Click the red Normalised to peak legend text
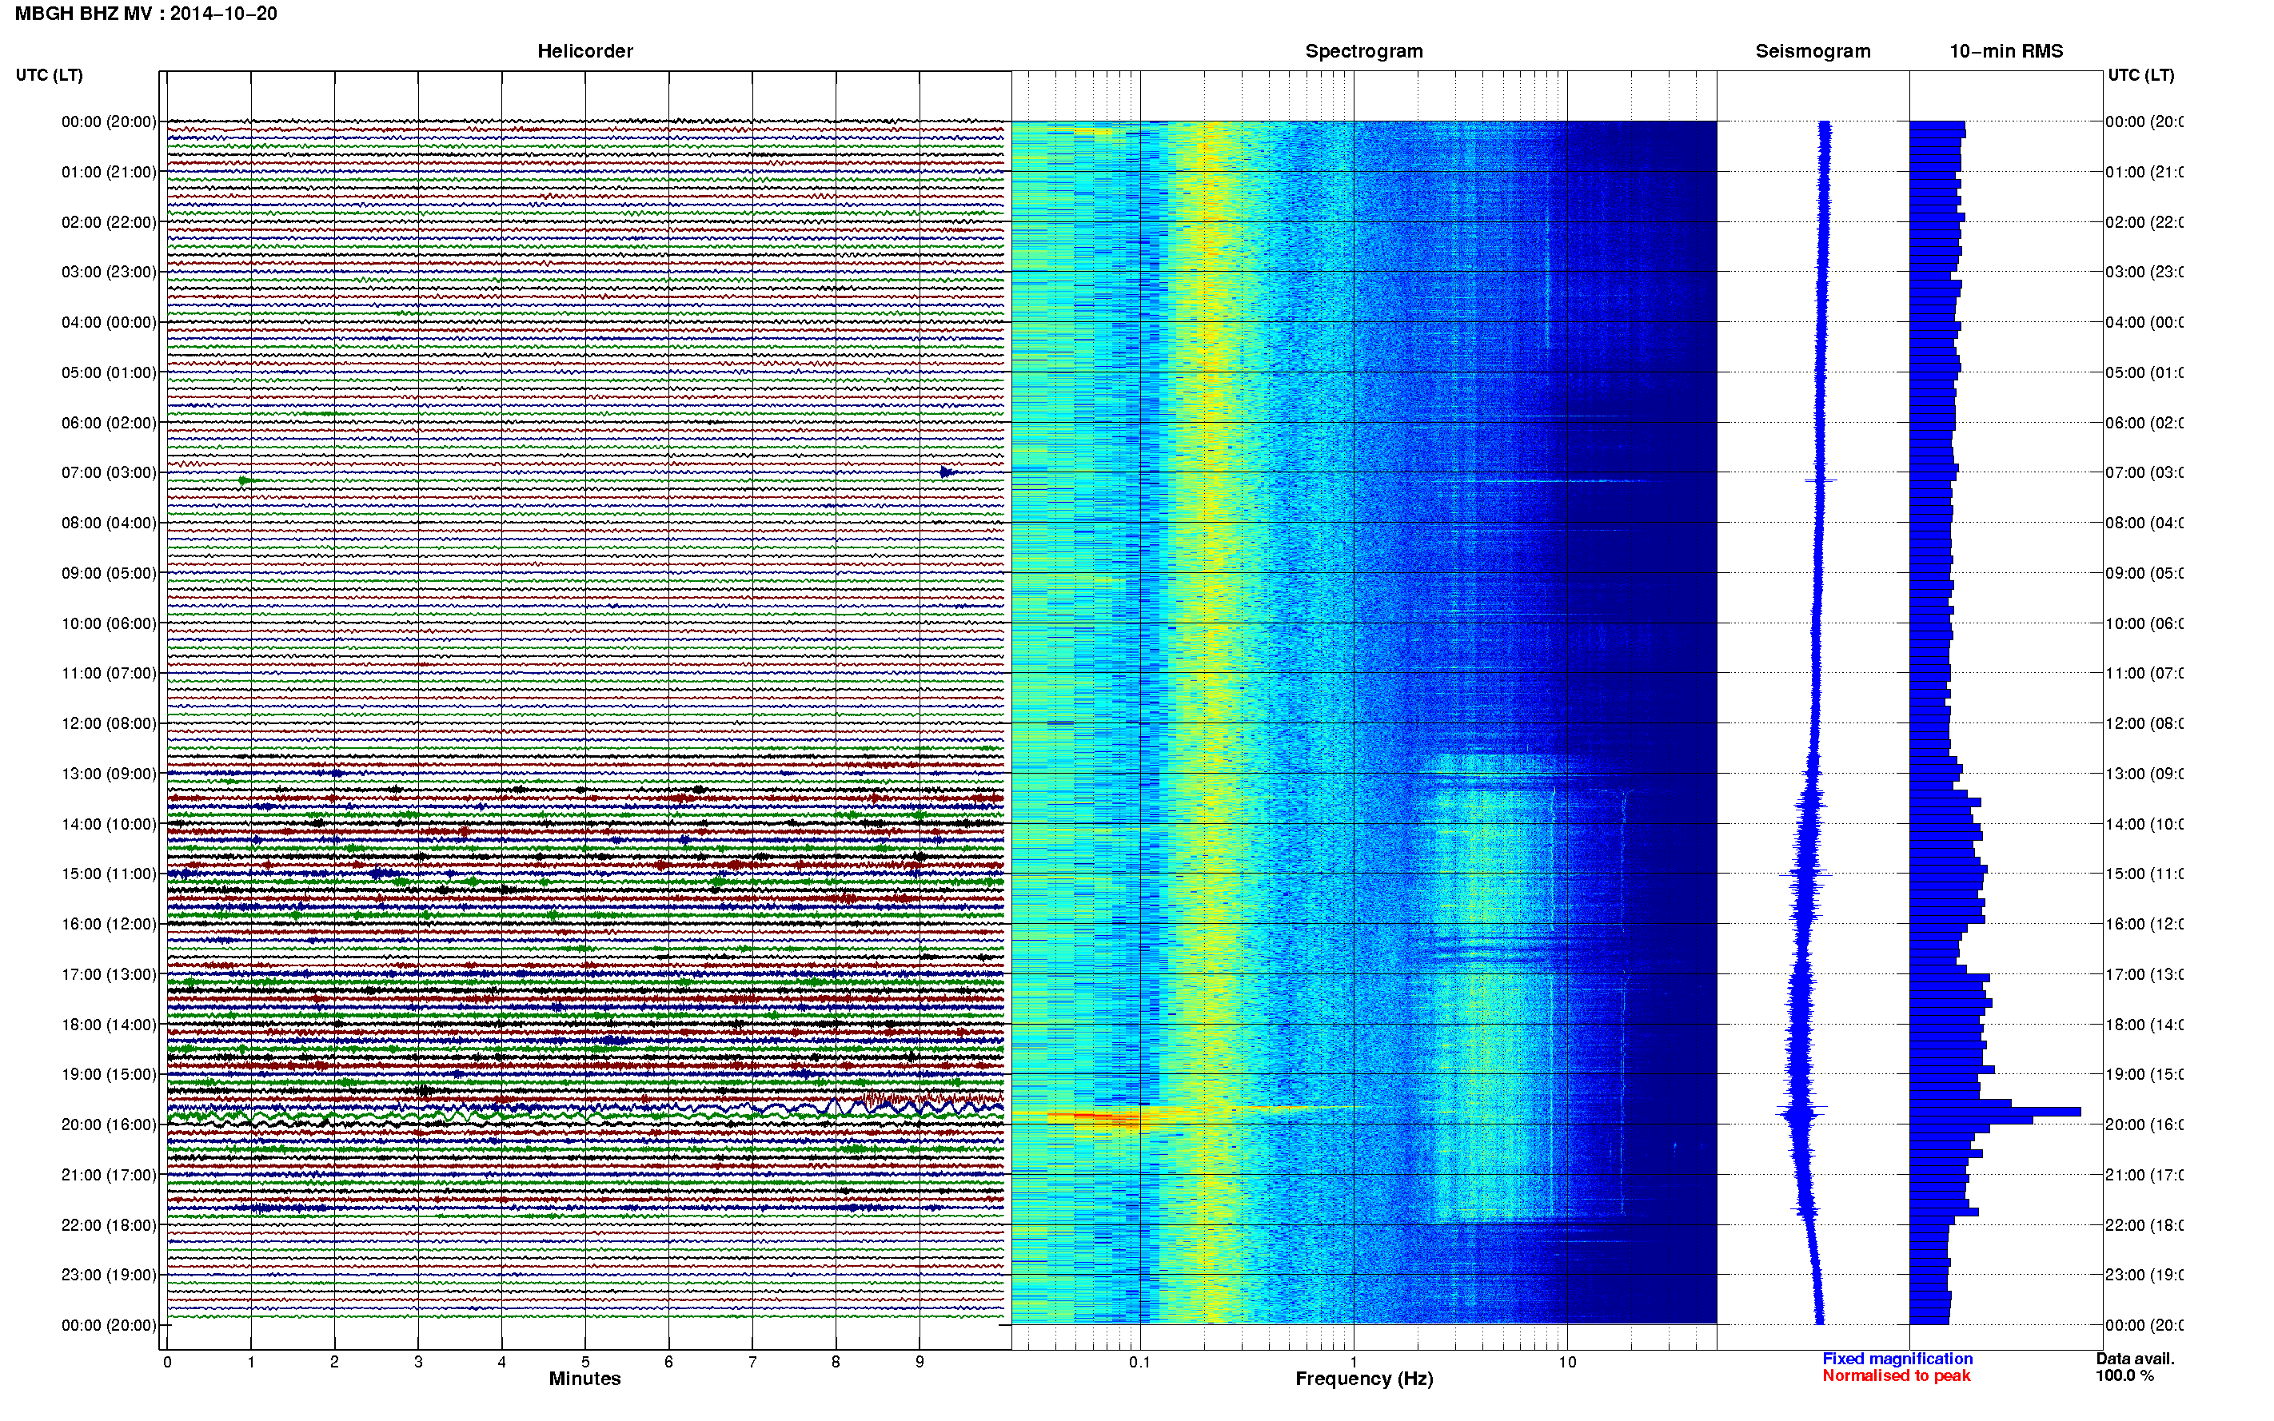This screenshot has width=2274, height=1421. pos(1896,1376)
